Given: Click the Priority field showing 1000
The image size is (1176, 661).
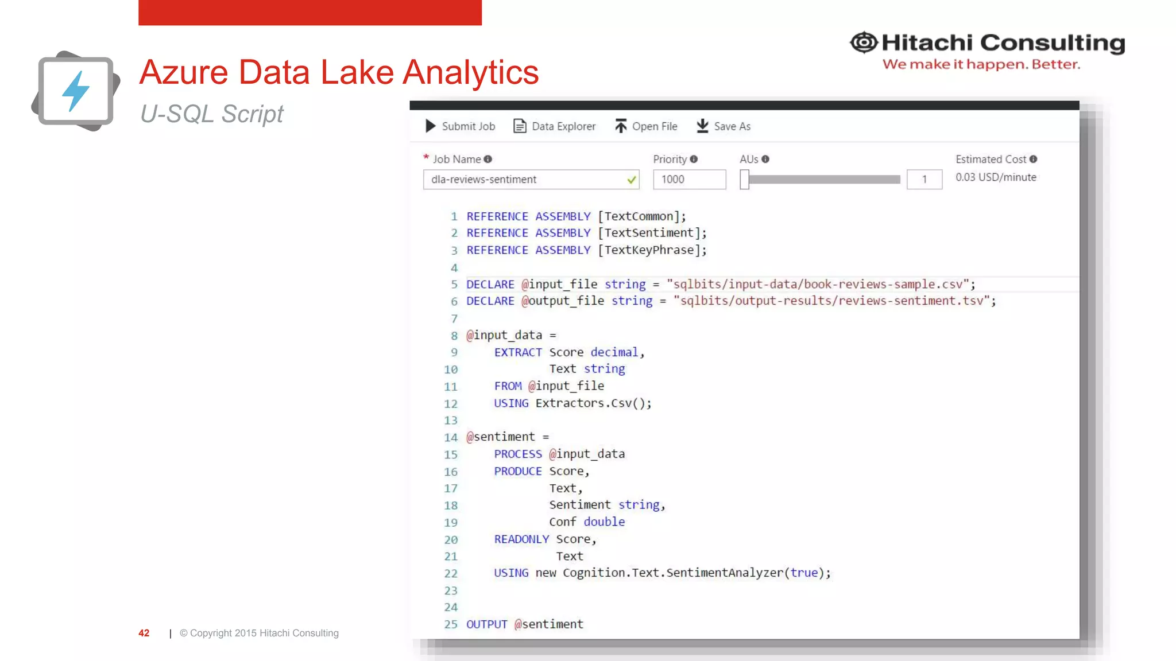Looking at the screenshot, I should [x=689, y=180].
